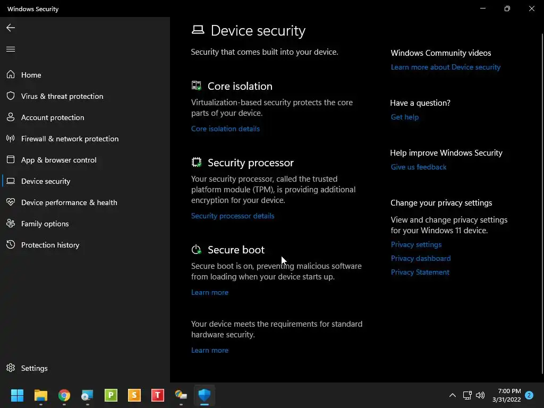Click the Device security laptop icon in sidebar
Viewport: 544px width, 408px height.
tap(11, 181)
